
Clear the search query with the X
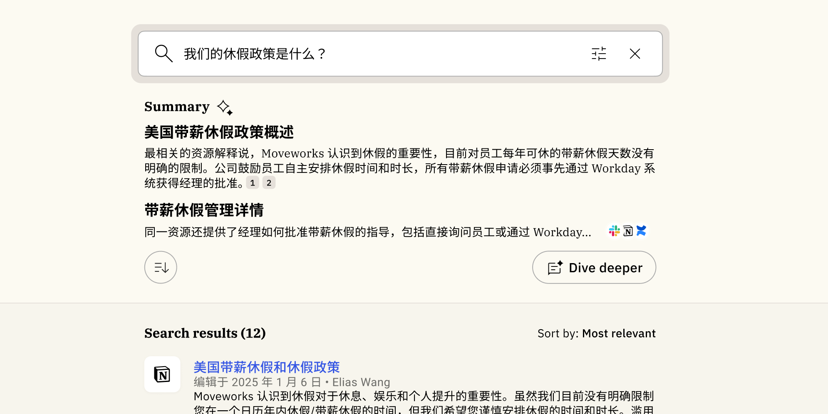pos(635,54)
